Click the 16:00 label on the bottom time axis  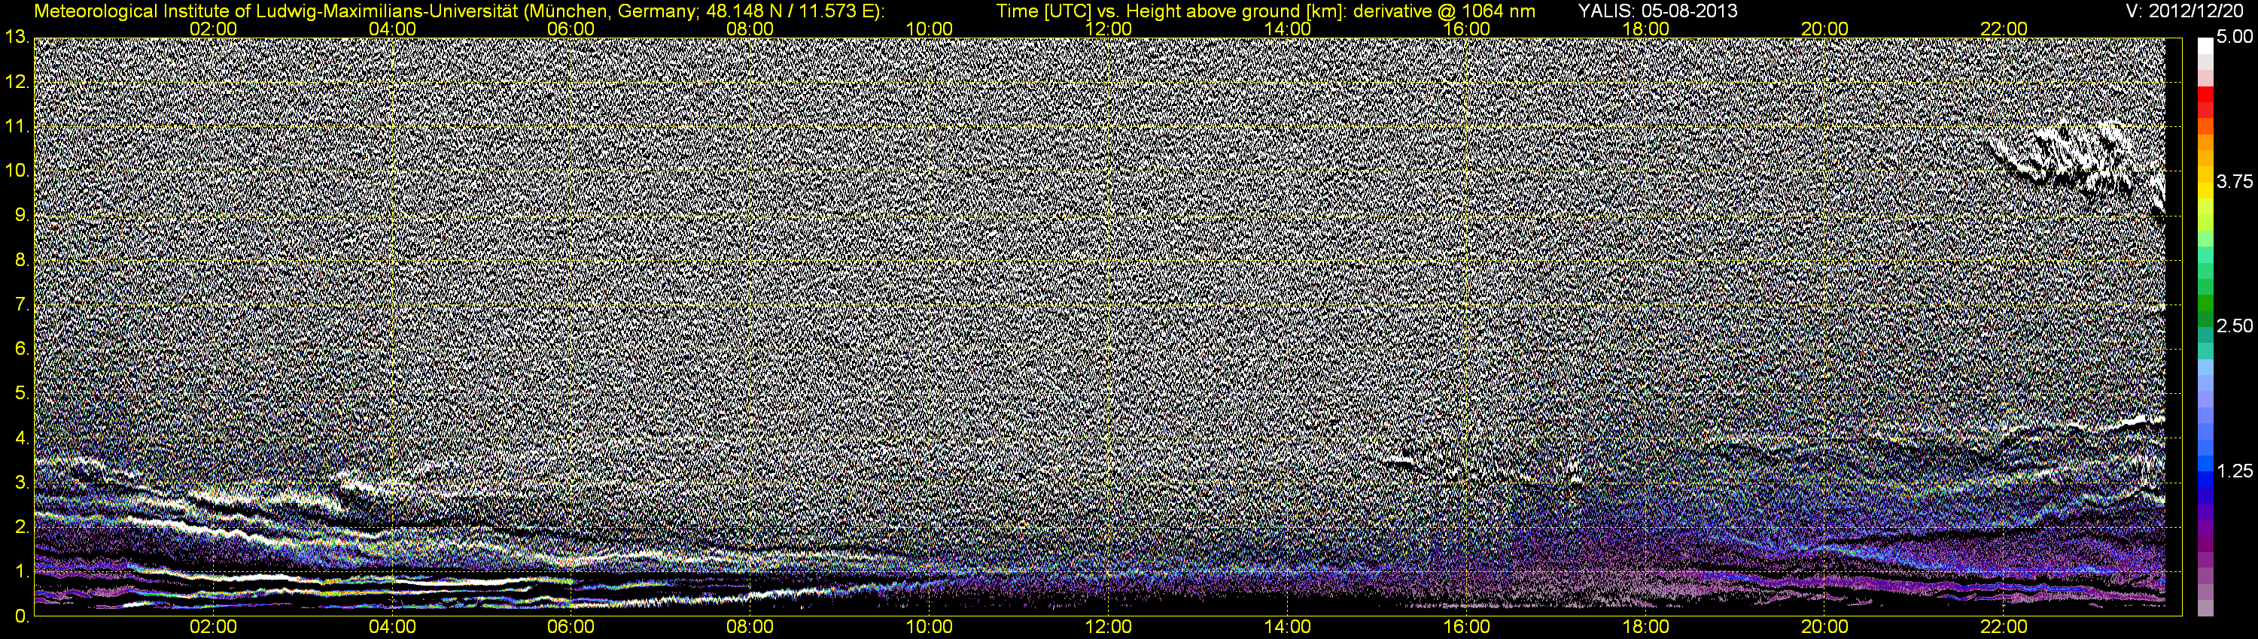[x=1466, y=628]
